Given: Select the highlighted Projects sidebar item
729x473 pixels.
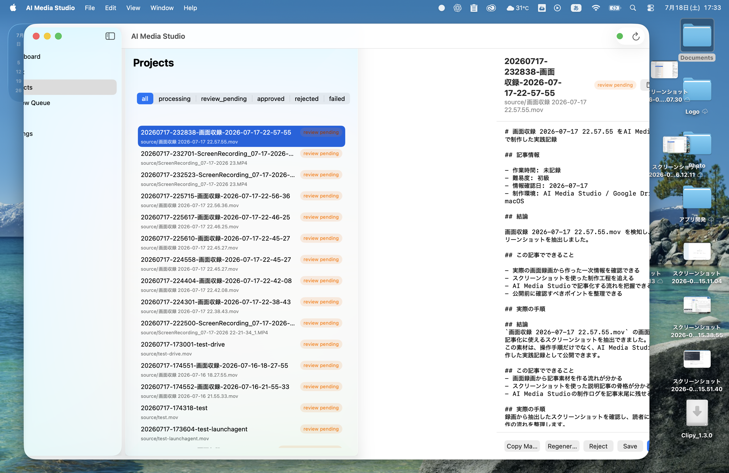Looking at the screenshot, I should pyautogui.click(x=70, y=87).
